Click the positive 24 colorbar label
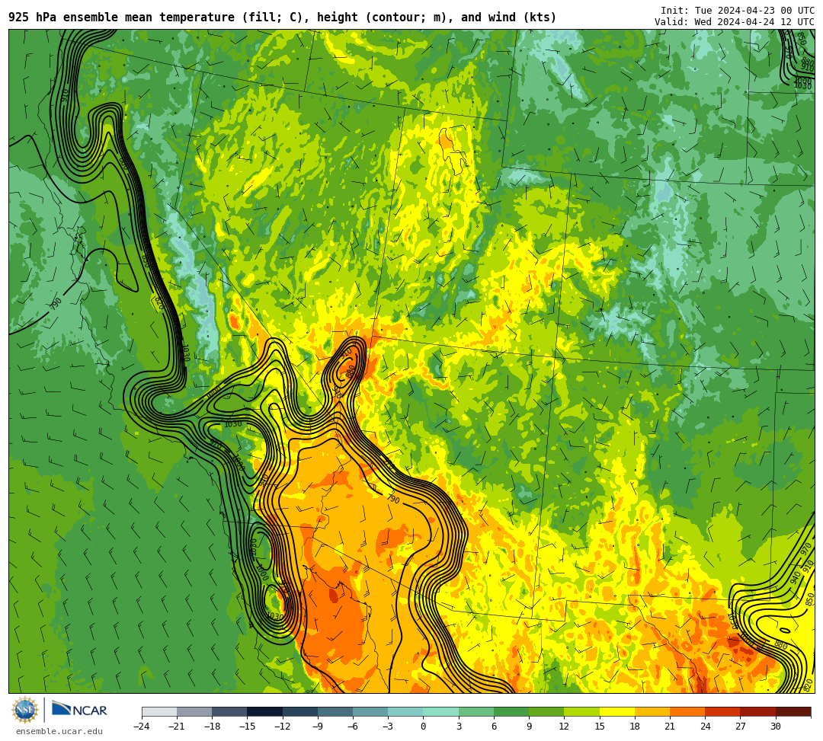 pyautogui.click(x=705, y=727)
